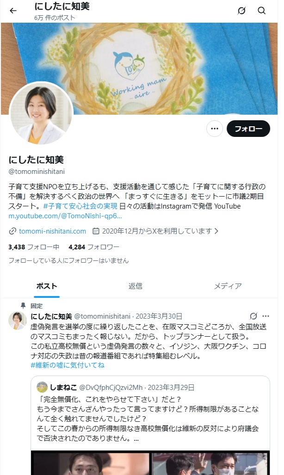Click the Grok icon on pinned post

pos(253,316)
